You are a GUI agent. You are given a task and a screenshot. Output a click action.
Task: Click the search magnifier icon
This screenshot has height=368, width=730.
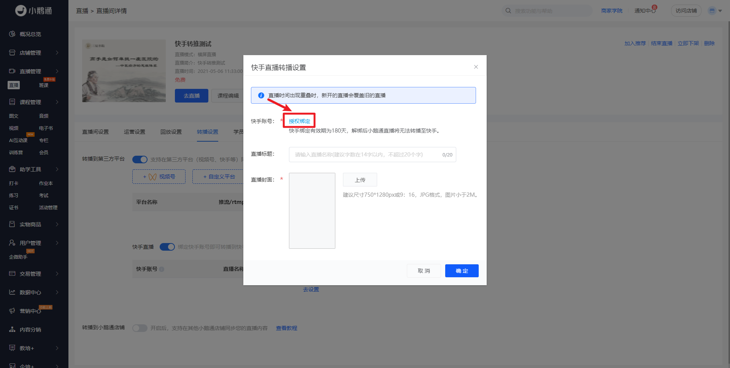coord(508,11)
